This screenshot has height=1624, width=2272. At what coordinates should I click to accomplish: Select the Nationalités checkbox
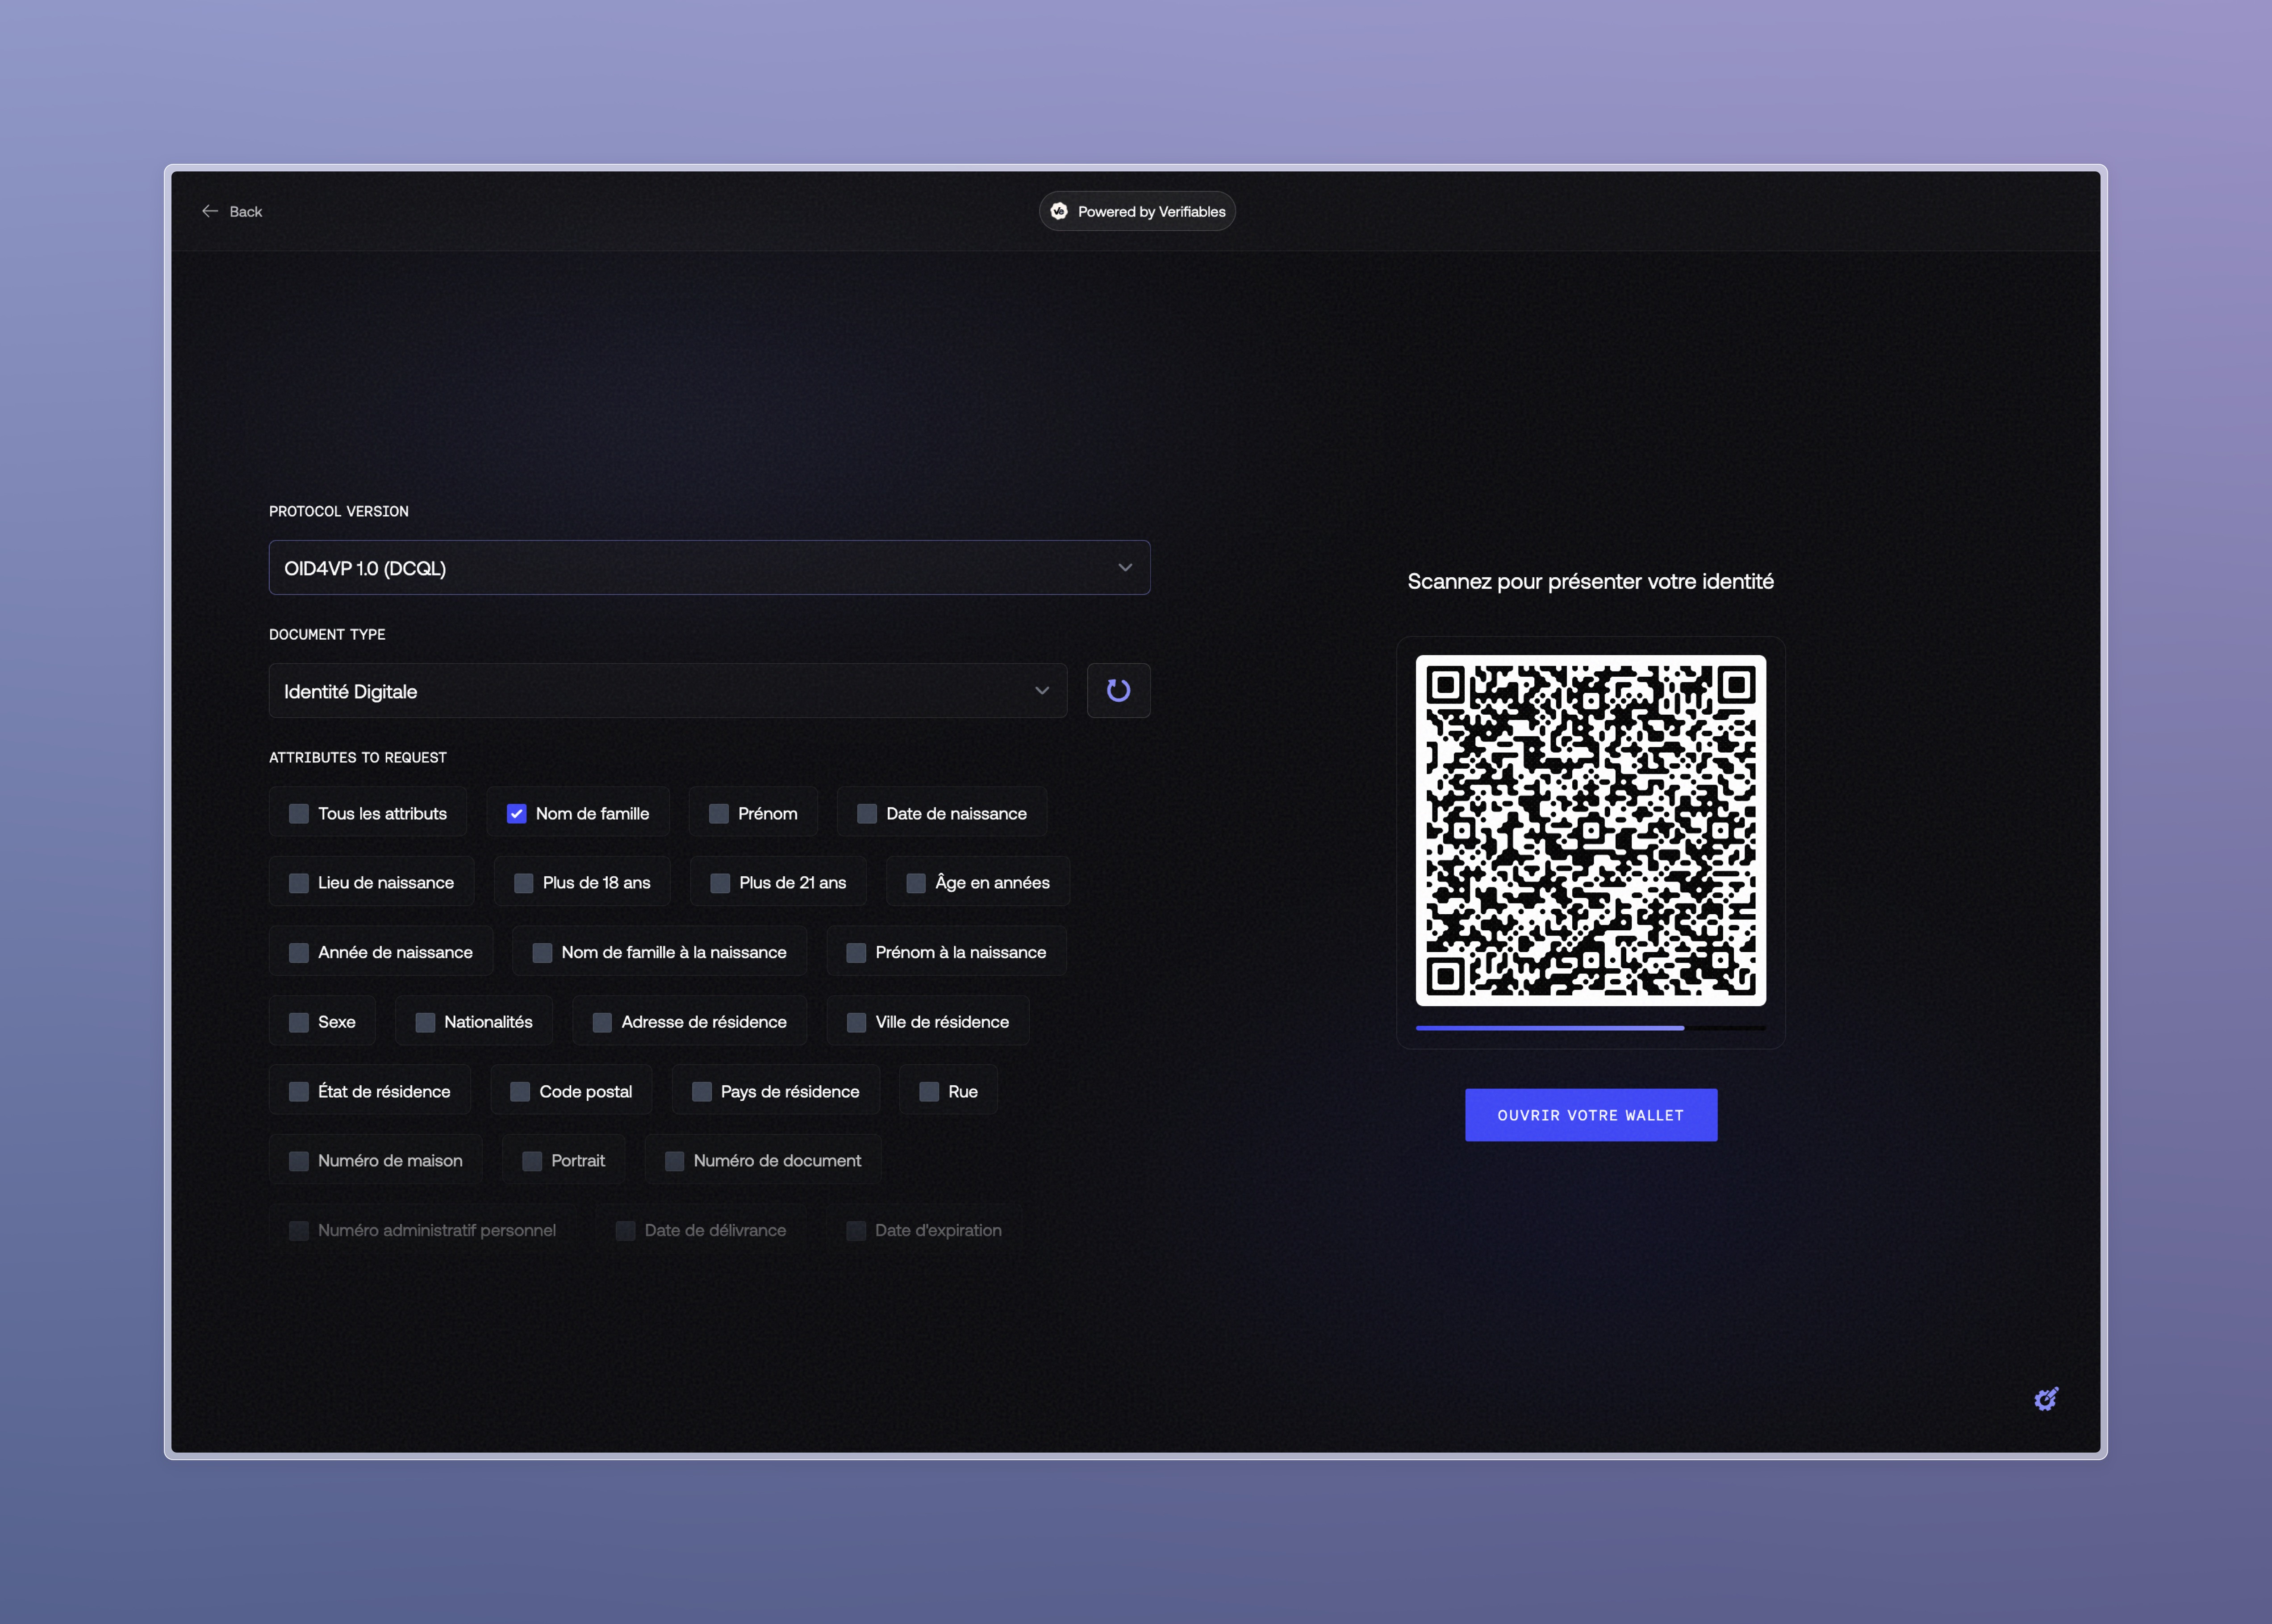click(425, 1022)
